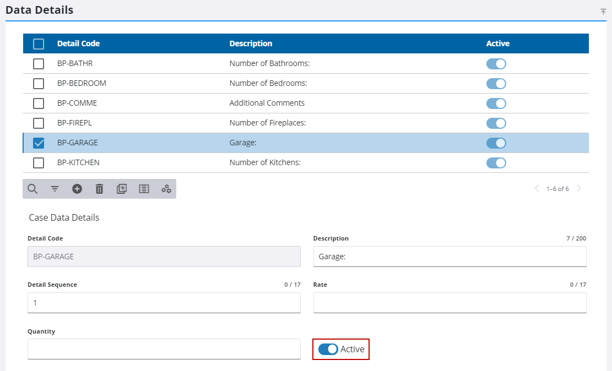This screenshot has height=371, width=612.
Task: Go to previous page arrow
Action: (537, 189)
